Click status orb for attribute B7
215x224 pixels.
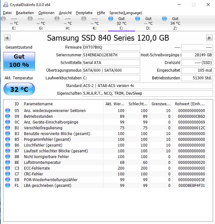tap(8, 151)
